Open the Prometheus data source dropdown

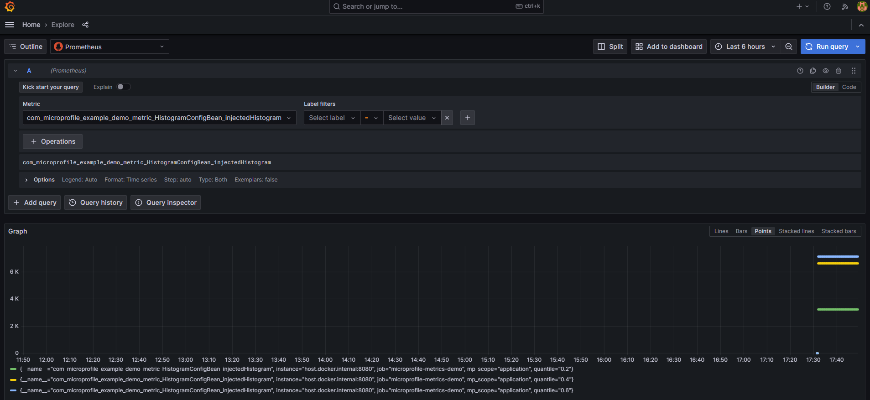[109, 47]
